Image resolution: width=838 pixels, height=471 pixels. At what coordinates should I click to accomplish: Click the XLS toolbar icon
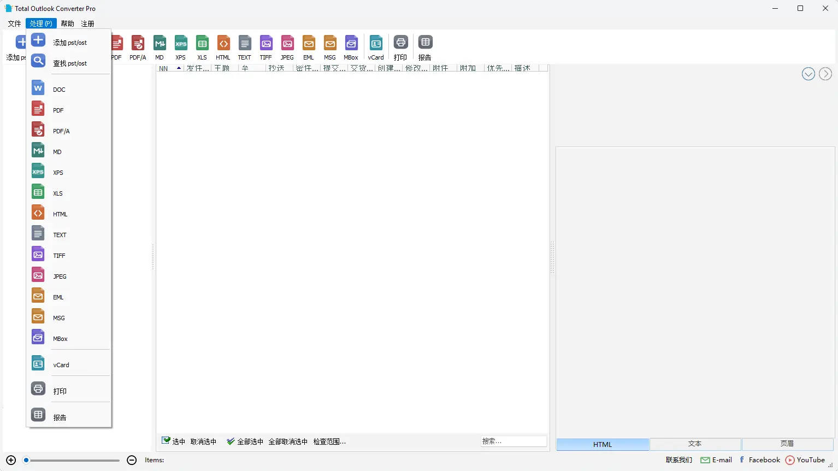click(x=202, y=48)
